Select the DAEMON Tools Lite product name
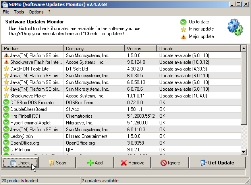The width and height of the screenshot is (251, 185). coord(29,69)
